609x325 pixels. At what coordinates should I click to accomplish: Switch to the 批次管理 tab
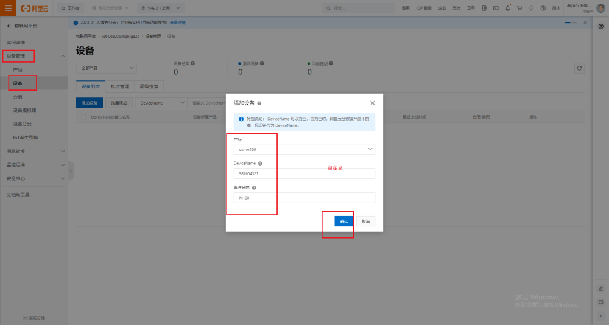point(119,86)
